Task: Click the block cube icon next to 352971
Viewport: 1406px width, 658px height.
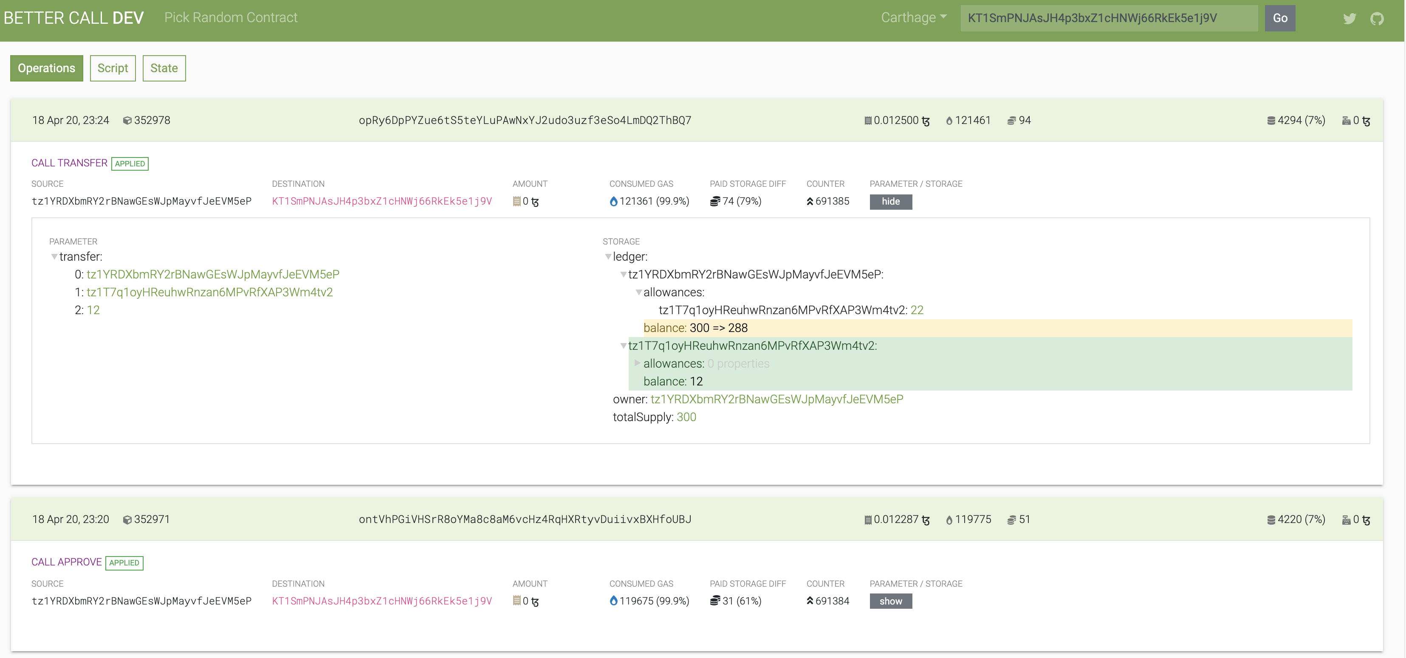Action: click(127, 520)
